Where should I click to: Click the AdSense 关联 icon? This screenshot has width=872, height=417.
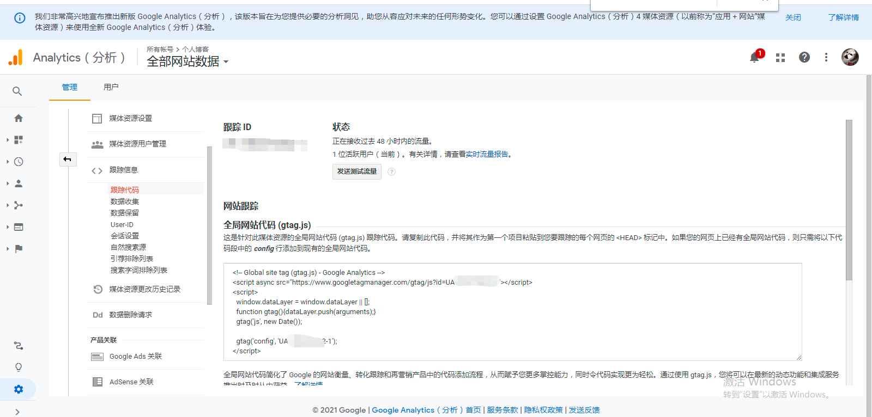98,382
